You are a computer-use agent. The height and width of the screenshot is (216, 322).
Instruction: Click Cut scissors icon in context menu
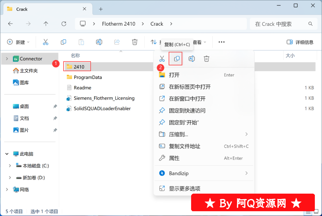tap(162, 59)
